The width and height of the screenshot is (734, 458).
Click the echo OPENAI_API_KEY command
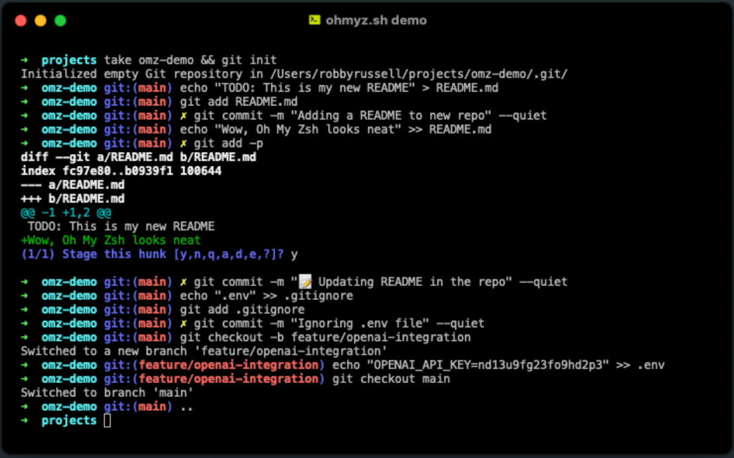(498, 365)
